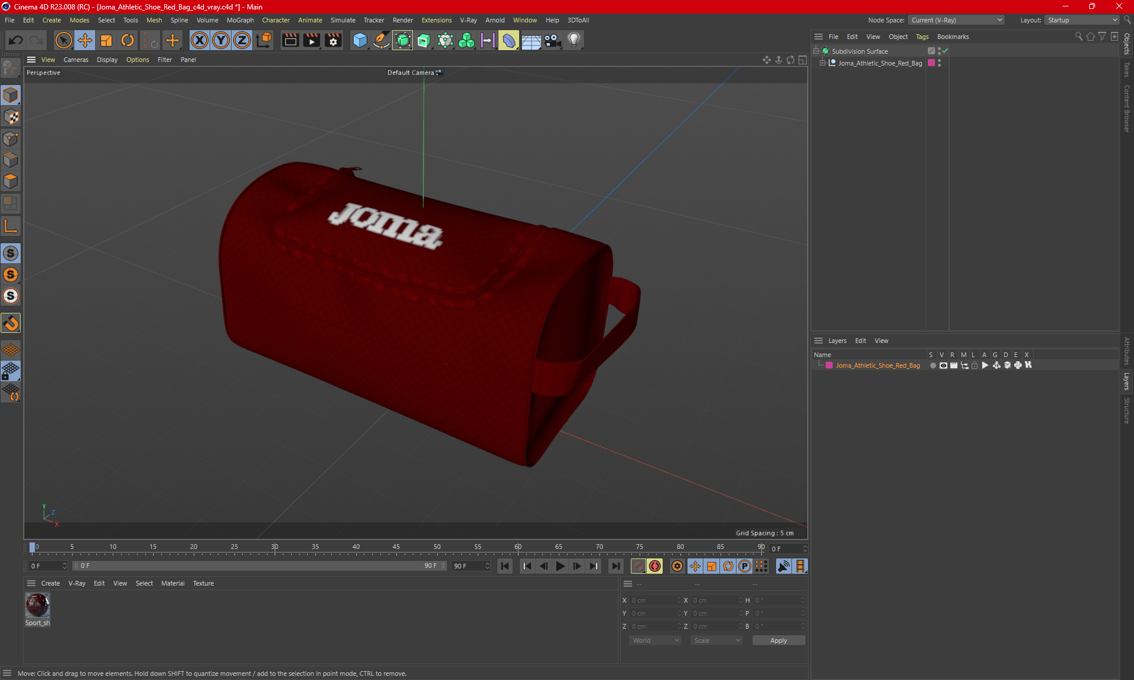This screenshot has width=1134, height=680.
Task: Open viewport Display menu
Action: coord(107,60)
